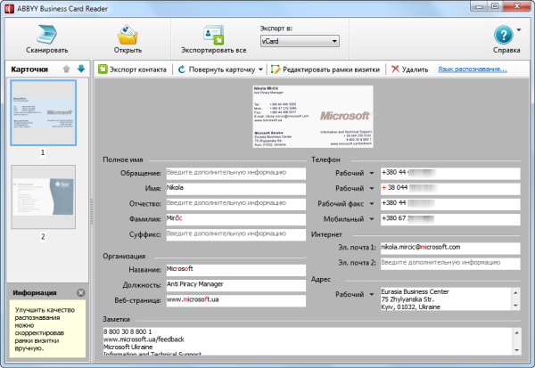Click Экспорт контакта button
The height and width of the screenshot is (368, 535).
click(132, 70)
